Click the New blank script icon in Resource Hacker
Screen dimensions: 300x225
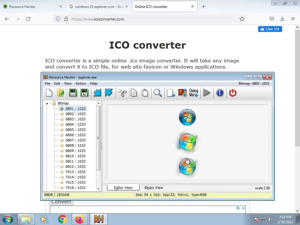(49, 93)
